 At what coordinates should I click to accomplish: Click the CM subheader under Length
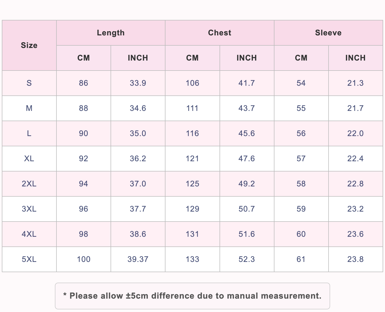point(84,58)
